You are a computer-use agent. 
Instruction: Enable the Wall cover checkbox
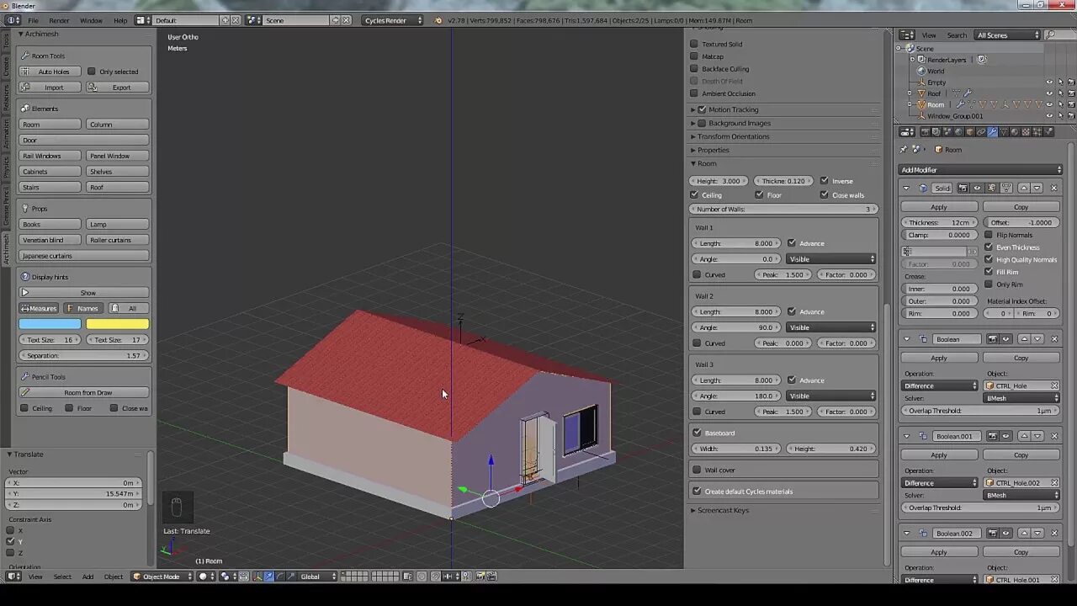pos(697,470)
